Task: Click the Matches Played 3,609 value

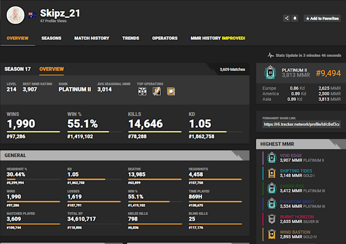Action: click(x=14, y=219)
